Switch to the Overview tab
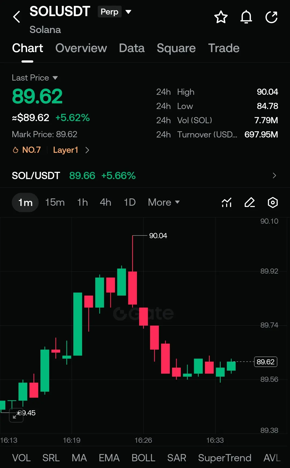Image resolution: width=290 pixels, height=468 pixels. (x=81, y=48)
